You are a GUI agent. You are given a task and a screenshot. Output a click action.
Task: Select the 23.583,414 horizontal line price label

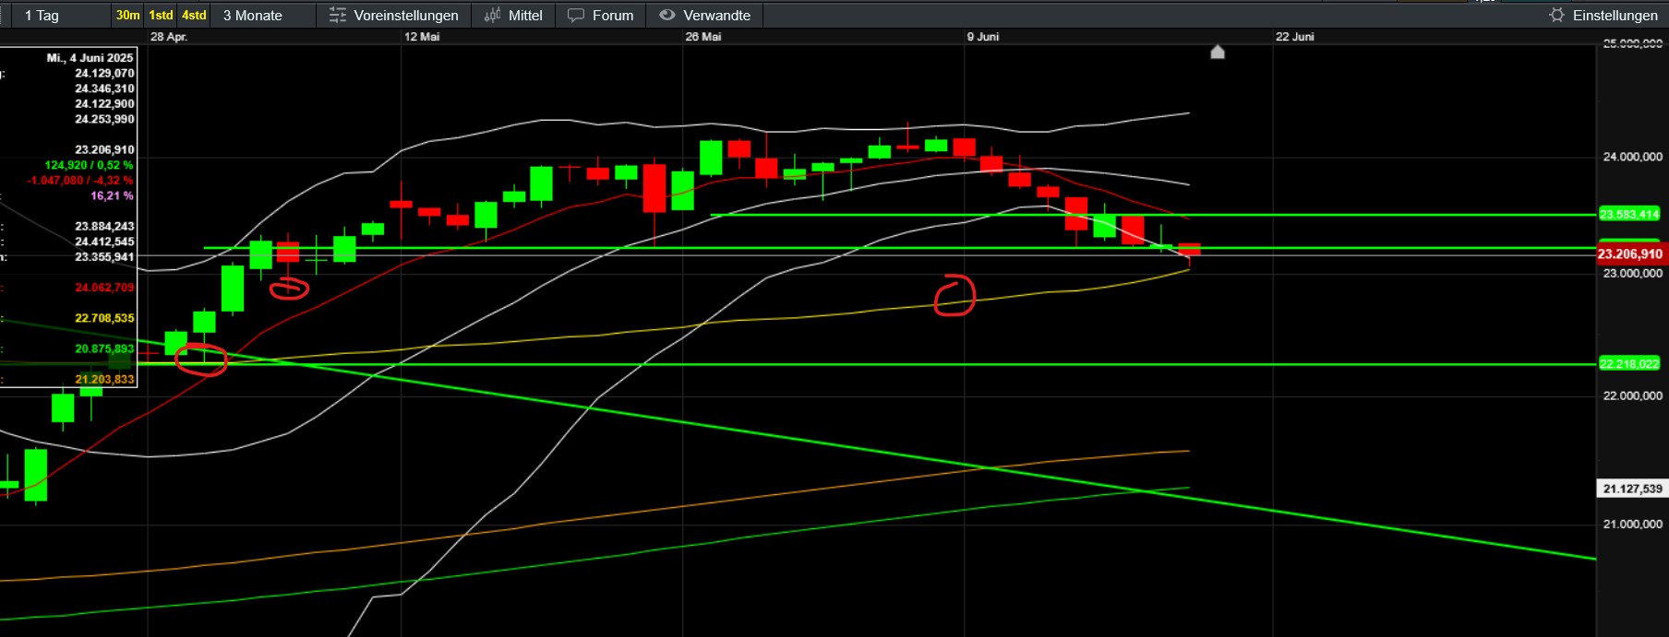(1629, 215)
